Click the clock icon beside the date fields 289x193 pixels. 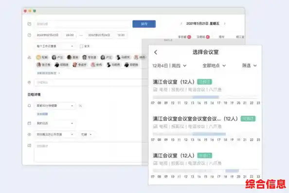pos(29,35)
